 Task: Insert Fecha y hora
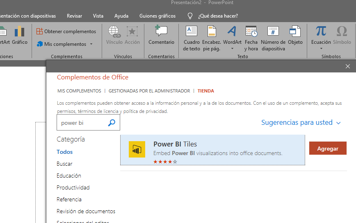point(251,38)
